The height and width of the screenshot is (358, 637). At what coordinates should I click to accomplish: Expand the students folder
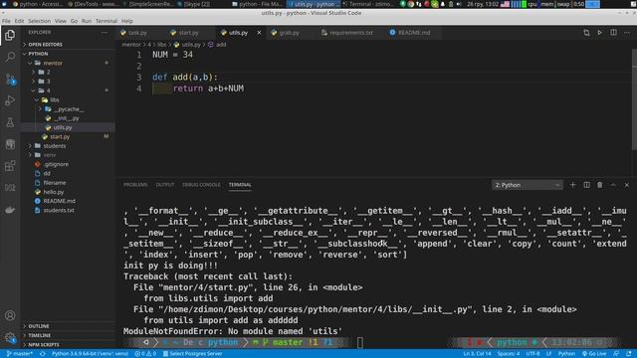point(55,146)
